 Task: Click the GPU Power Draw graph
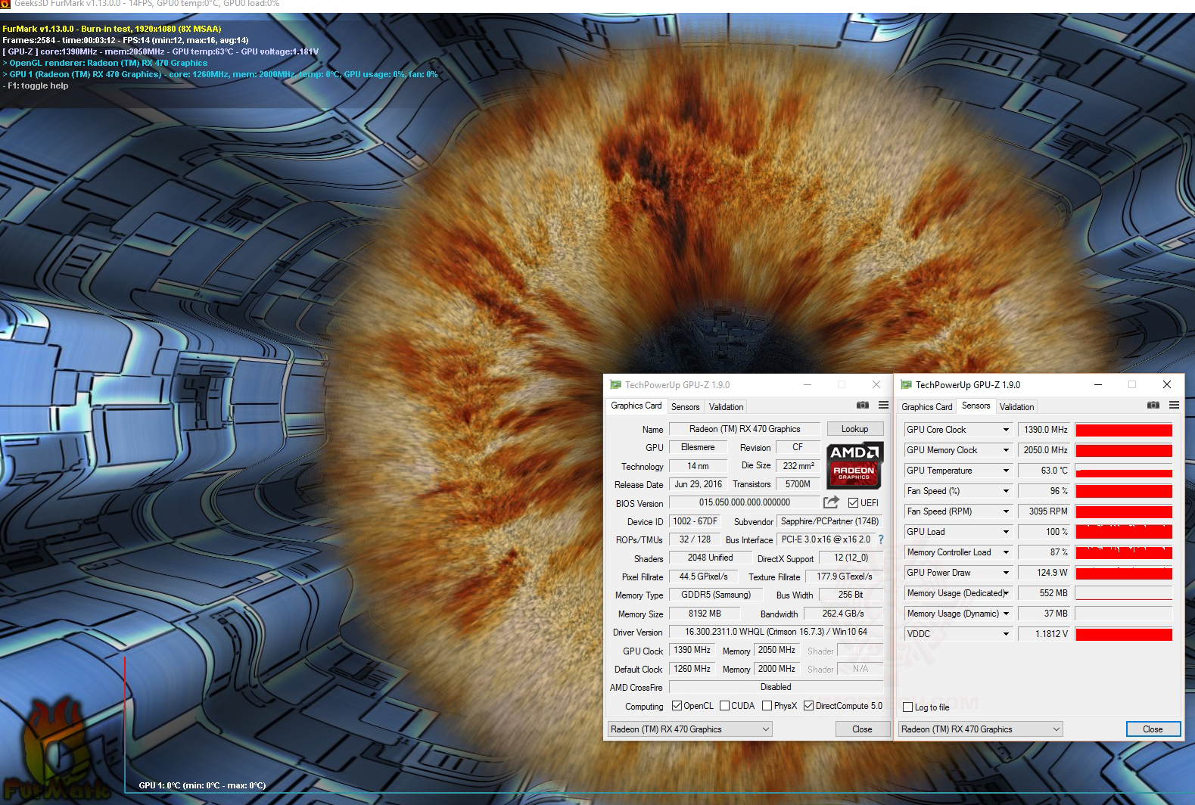coord(1124,573)
